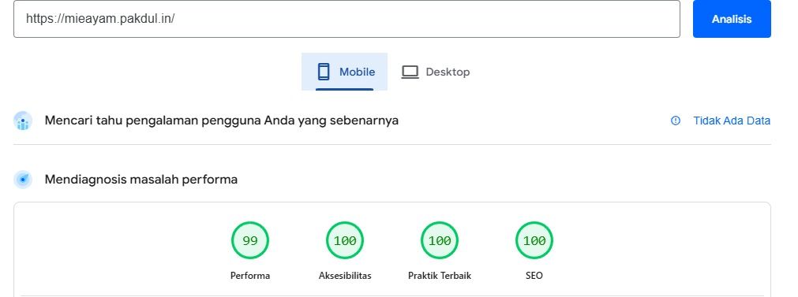The image size is (798, 297).
Task: Click the Performa label
Action: [x=250, y=276]
